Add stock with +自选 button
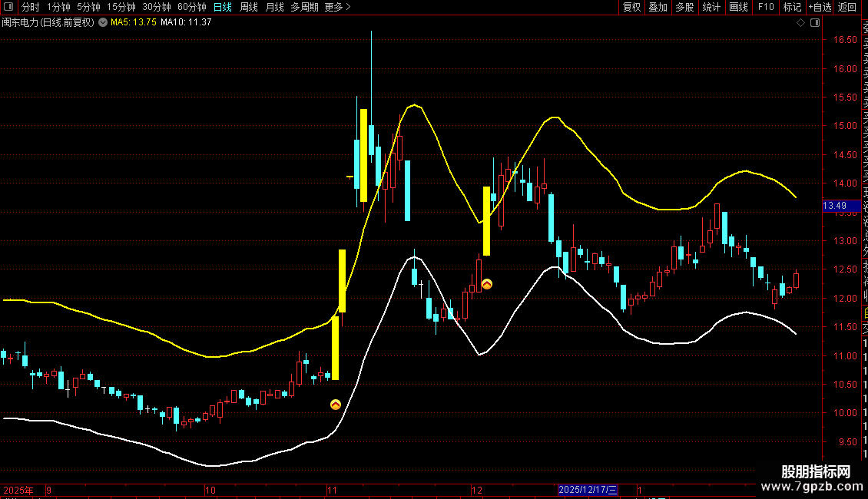The height and width of the screenshot is (499, 868). (x=820, y=7)
